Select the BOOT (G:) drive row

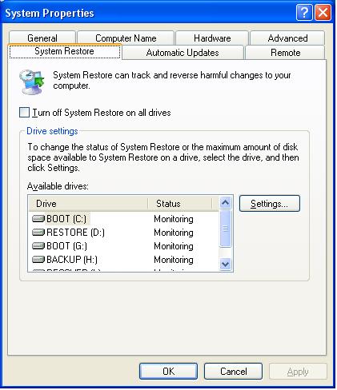tap(123, 245)
